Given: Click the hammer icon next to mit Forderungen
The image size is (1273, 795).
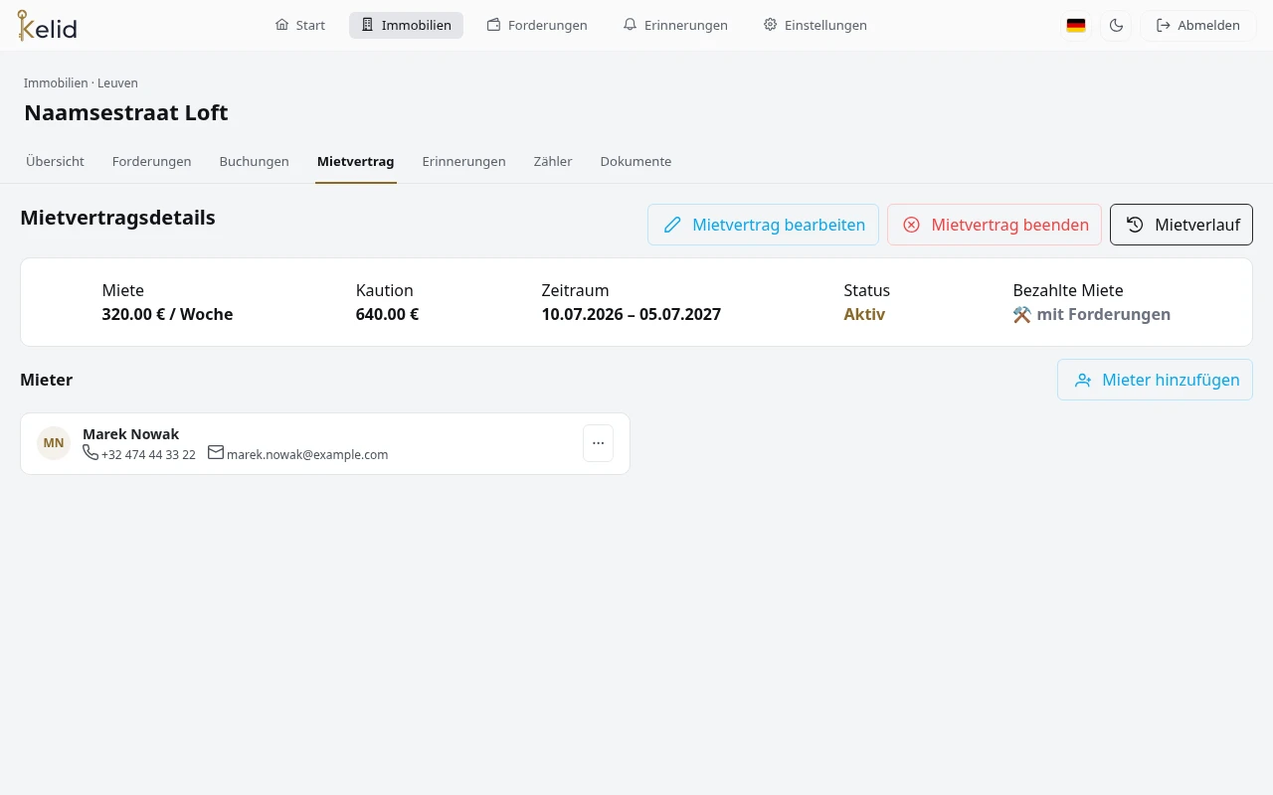Looking at the screenshot, I should pos(1022,315).
